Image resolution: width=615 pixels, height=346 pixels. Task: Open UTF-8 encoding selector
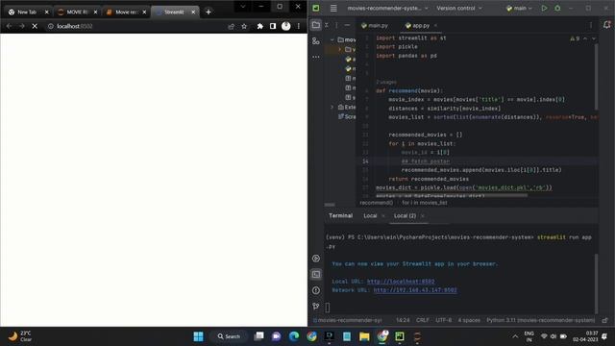pos(444,320)
